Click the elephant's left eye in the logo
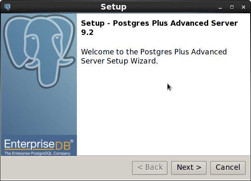This screenshot has height=181, width=251. [33, 38]
